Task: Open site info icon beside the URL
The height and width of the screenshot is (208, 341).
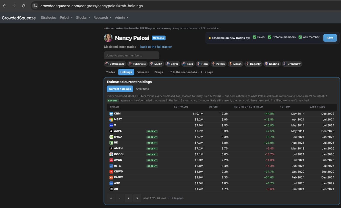Action: click(x=35, y=6)
